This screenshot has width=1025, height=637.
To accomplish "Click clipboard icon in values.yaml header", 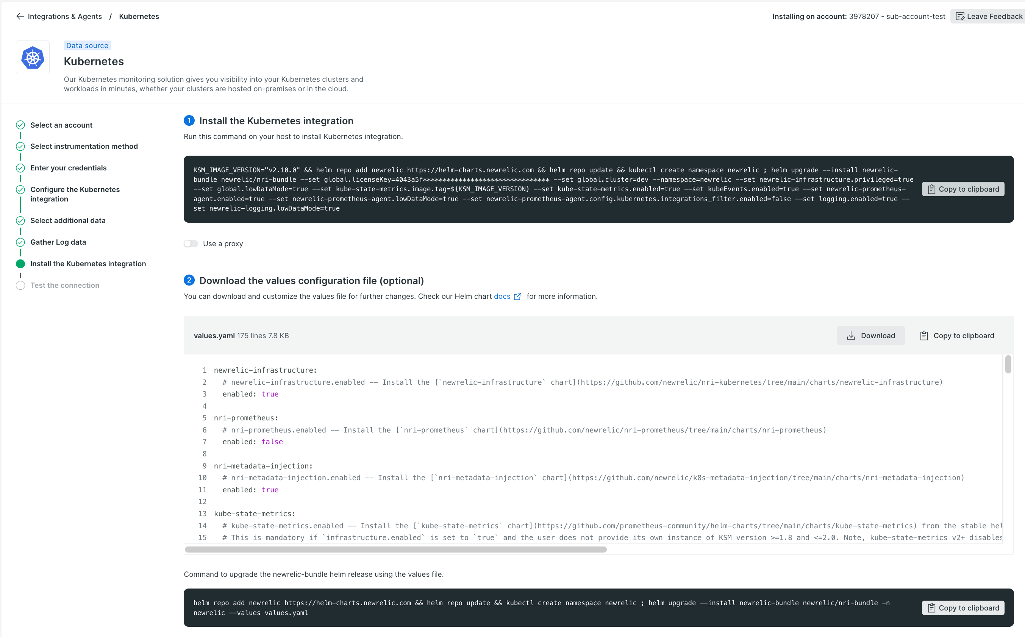I will coord(924,336).
